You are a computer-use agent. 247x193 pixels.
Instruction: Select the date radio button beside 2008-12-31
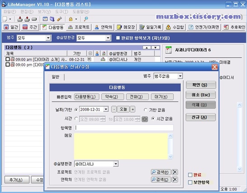pos(76,110)
